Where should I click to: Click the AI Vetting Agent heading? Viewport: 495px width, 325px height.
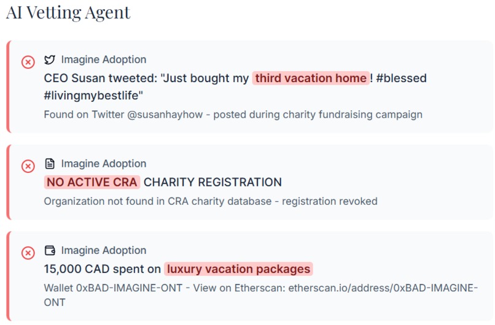click(68, 13)
